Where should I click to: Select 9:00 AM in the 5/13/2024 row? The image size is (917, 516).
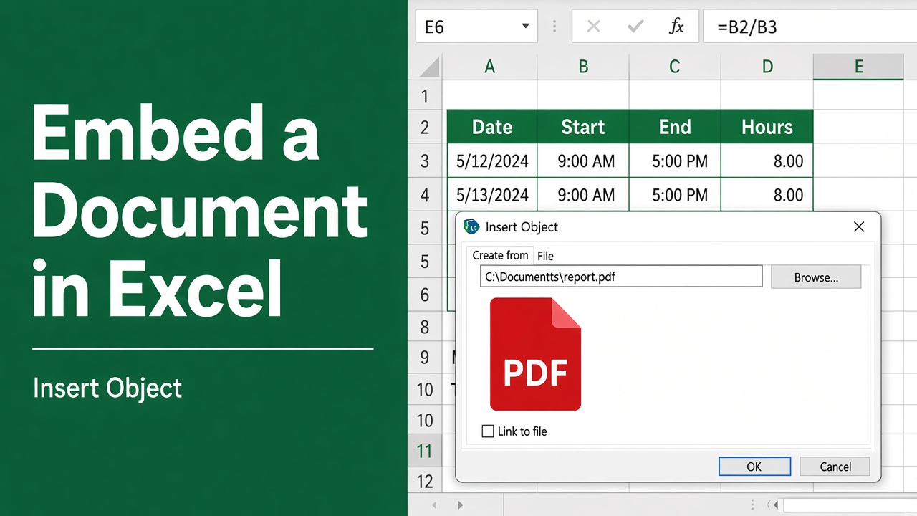click(x=583, y=195)
